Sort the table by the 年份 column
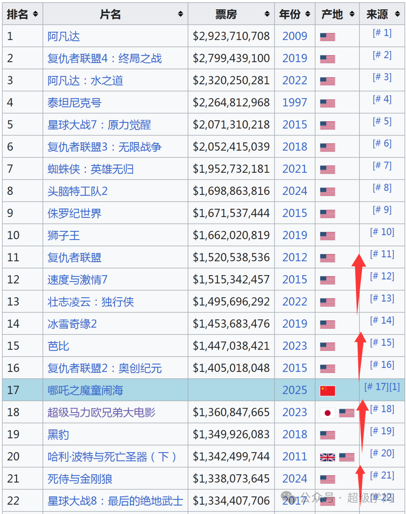The width and height of the screenshot is (406, 514). (x=308, y=14)
